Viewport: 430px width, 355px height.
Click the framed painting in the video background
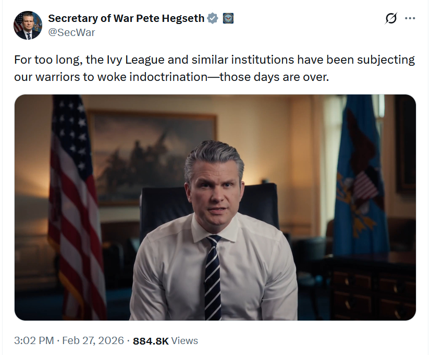pyautogui.click(x=151, y=151)
